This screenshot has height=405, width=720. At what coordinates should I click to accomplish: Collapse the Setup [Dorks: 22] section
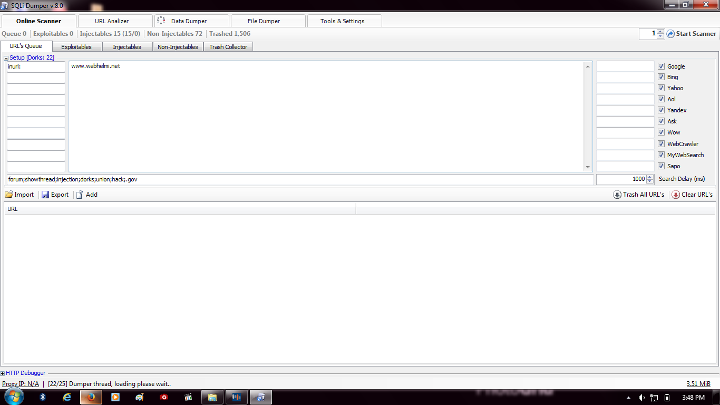click(6, 58)
